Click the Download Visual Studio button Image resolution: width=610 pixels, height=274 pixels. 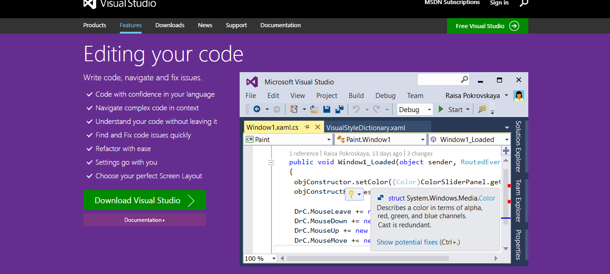coord(144,201)
